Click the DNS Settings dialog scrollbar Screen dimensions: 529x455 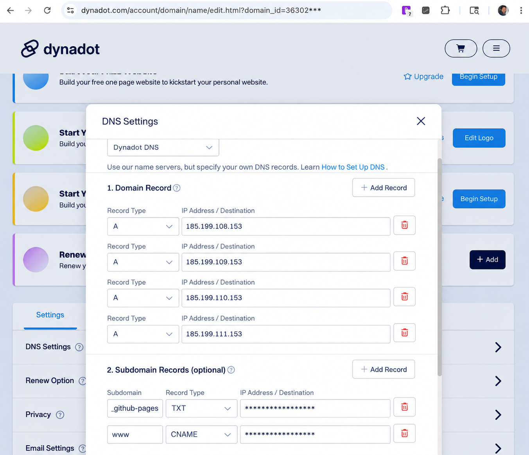(439, 267)
